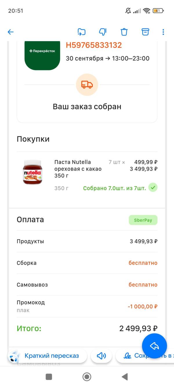Delete this email with trash icon
Image resolution: width=174 pixels, height=387 pixels.
pos(124,32)
